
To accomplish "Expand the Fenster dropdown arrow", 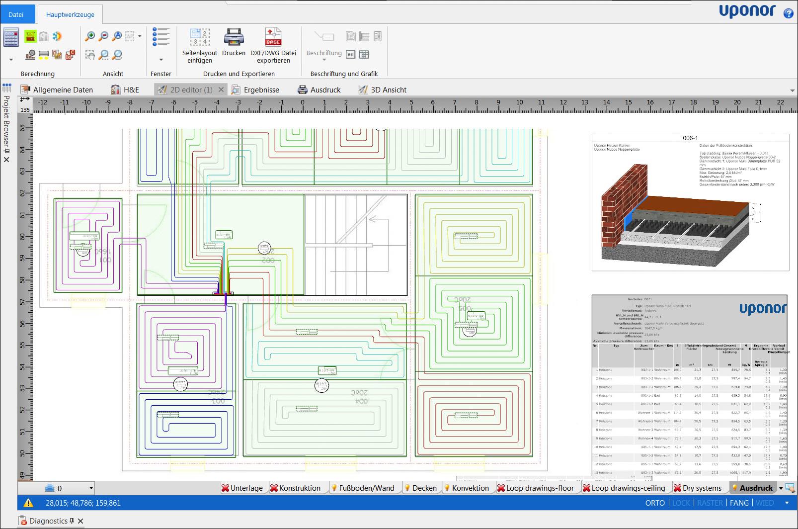I will coord(161,60).
